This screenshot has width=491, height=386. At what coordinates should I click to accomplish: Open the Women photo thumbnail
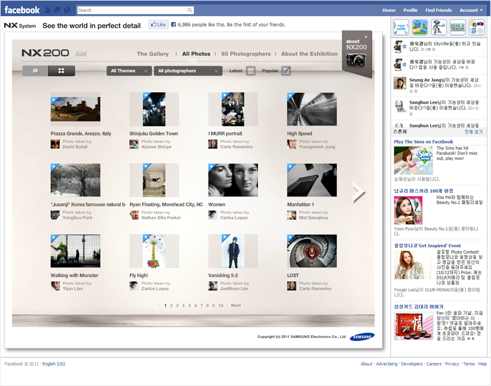233,180
